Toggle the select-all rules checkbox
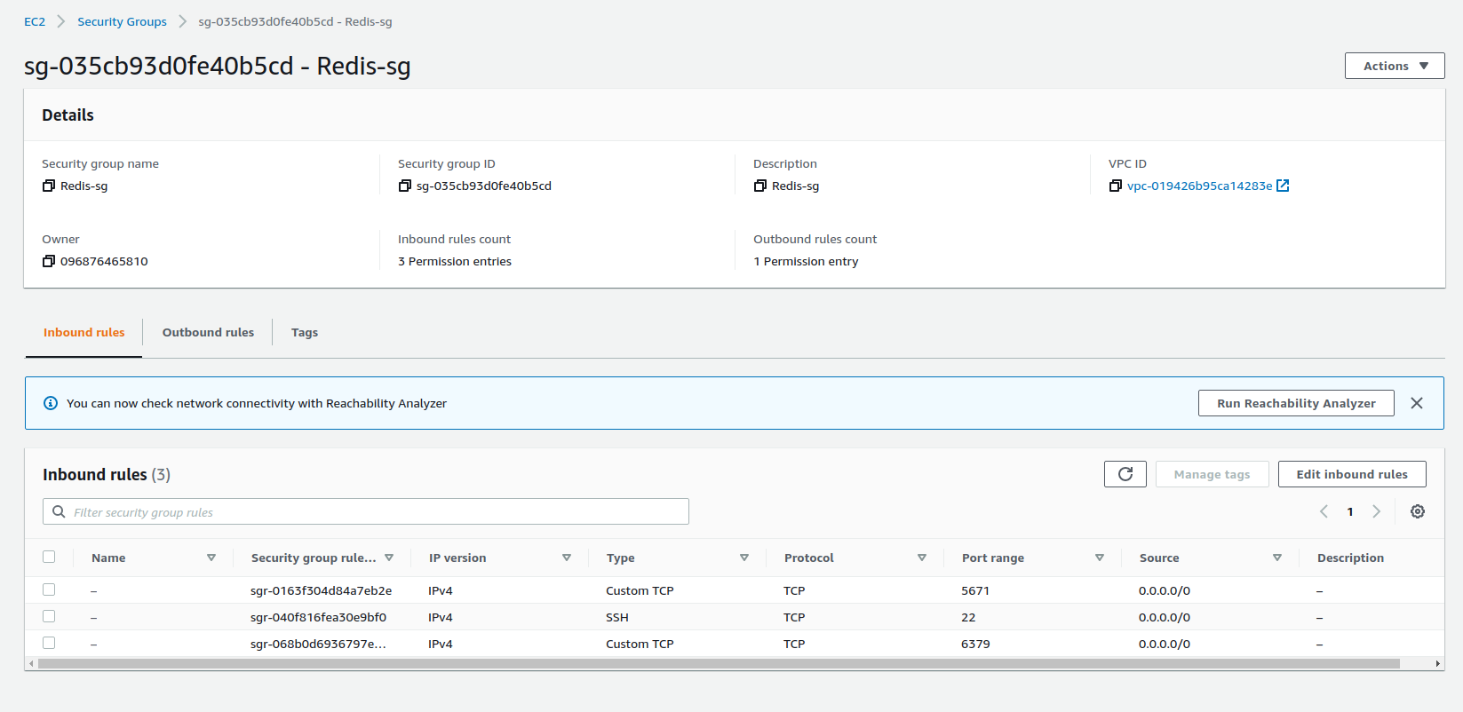This screenshot has width=1463, height=712. click(x=49, y=557)
